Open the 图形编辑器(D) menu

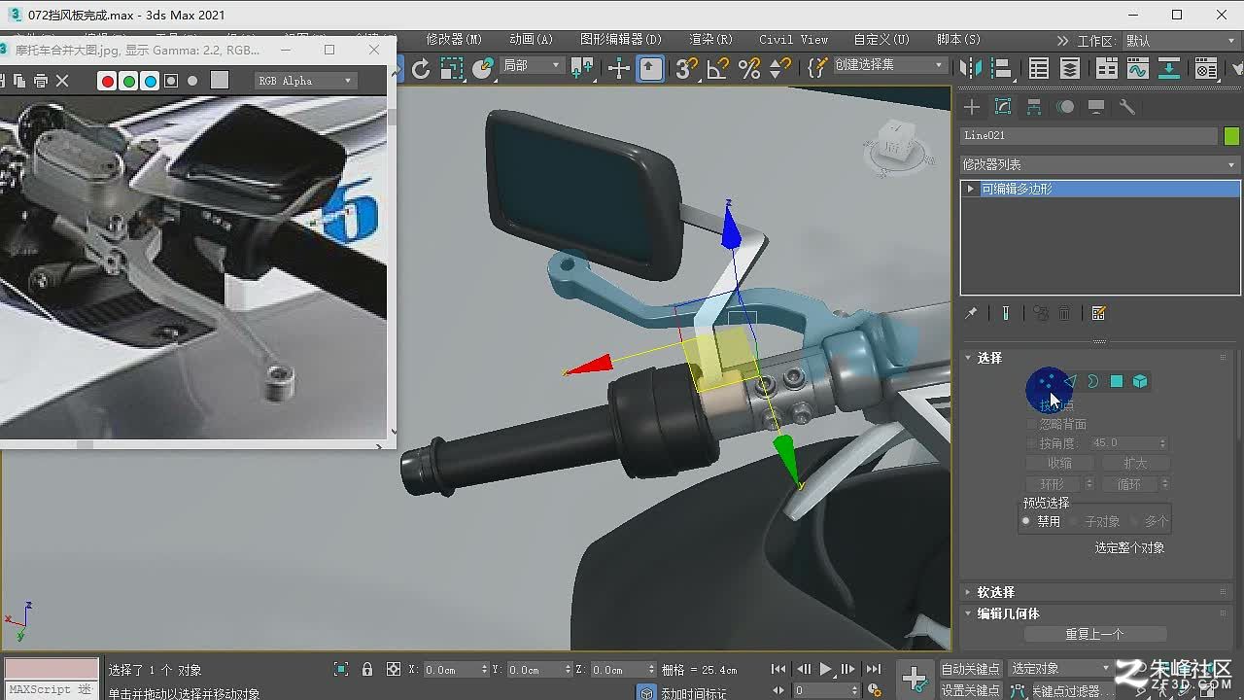point(621,40)
